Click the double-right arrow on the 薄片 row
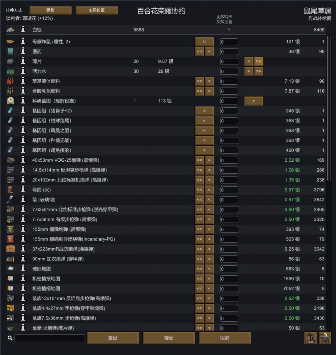 (259, 62)
